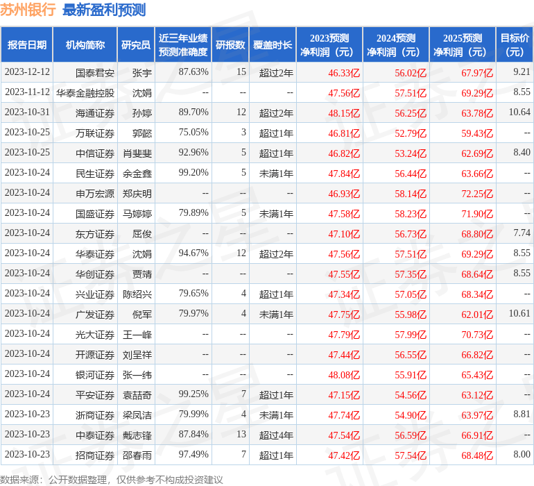Click the 89.70% accuracy value
The width and height of the screenshot is (534, 486).
(x=193, y=112)
